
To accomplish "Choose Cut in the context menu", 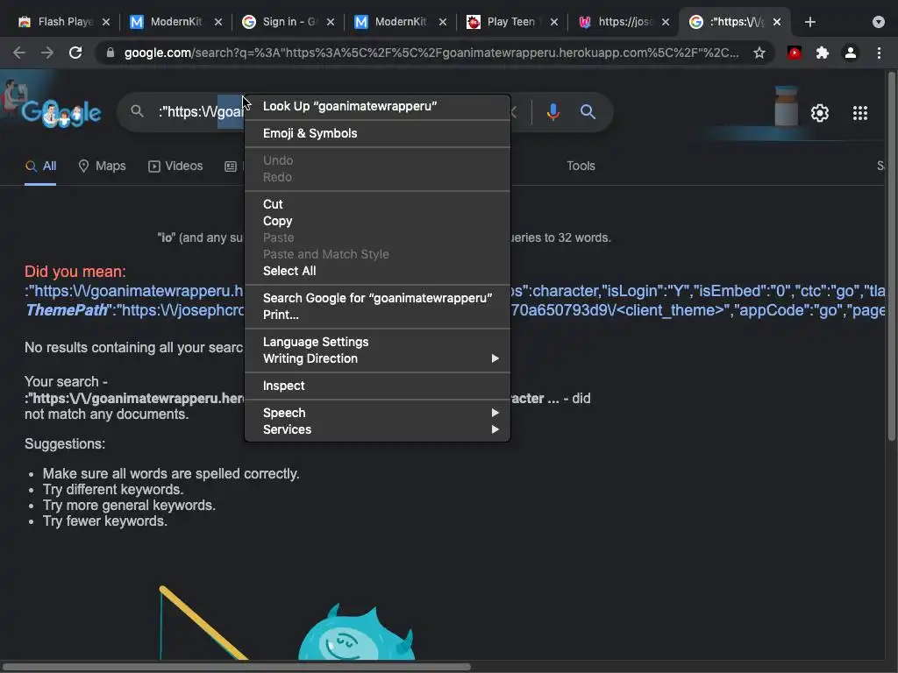I will point(377,204).
